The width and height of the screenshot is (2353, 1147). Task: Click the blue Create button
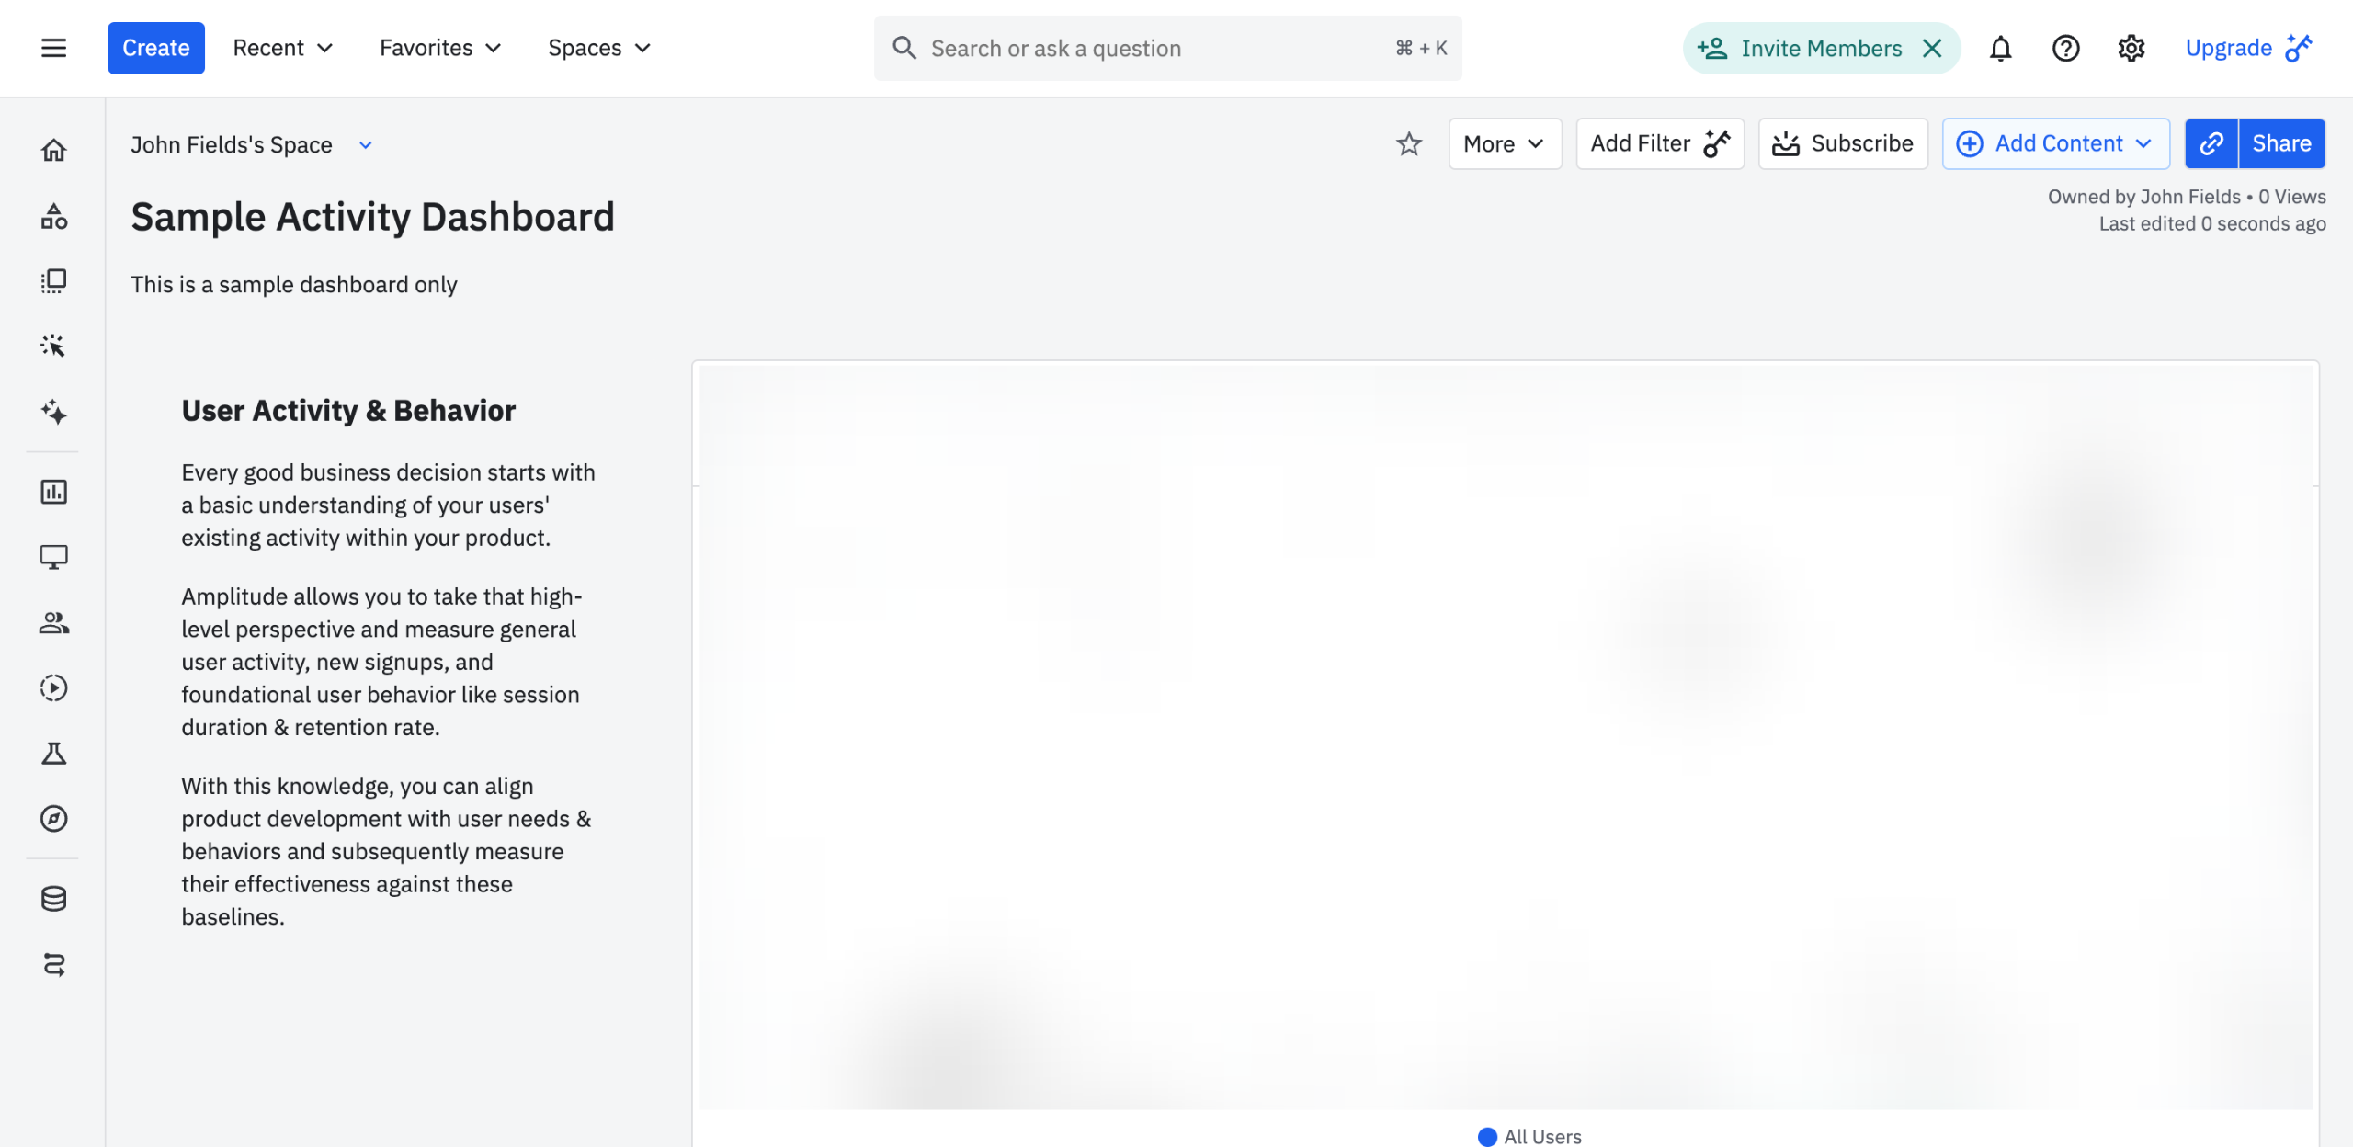[x=155, y=48]
